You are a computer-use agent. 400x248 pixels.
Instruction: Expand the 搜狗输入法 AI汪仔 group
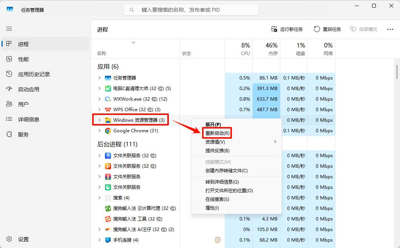point(99,230)
